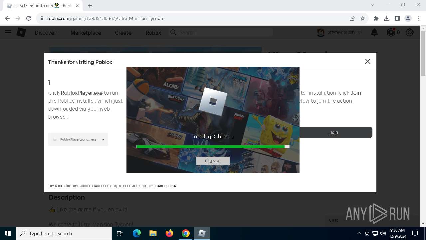Switch to Chrome on taskbar
Screen dimensions: 426x240
tap(186, 233)
